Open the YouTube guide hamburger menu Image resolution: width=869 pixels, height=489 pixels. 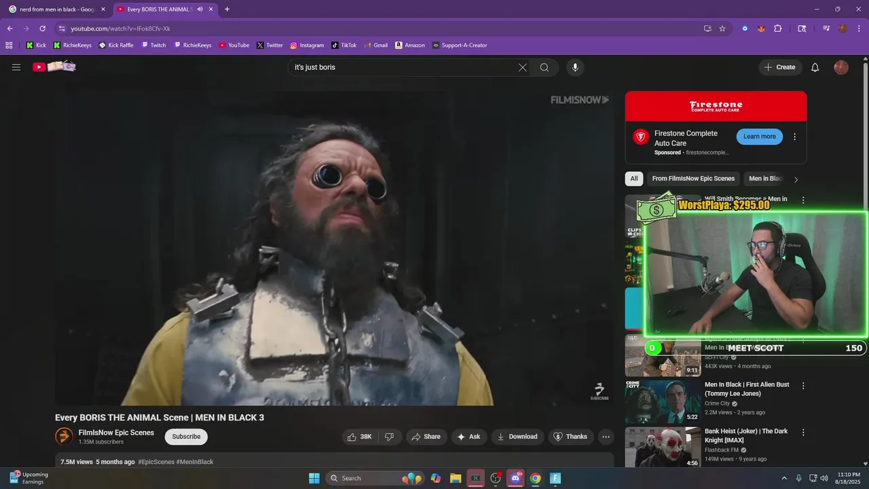point(16,67)
